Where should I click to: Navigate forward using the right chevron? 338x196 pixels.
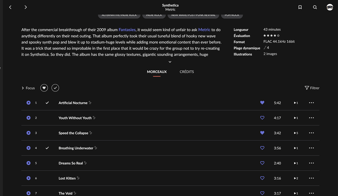25,7
